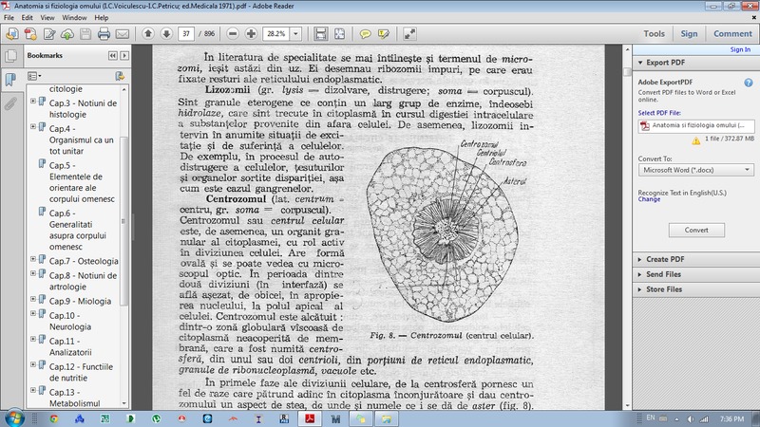Expand the Cap.11 Analizatorii bookmark
Screen dimensions: 760x427
pos(33,340)
